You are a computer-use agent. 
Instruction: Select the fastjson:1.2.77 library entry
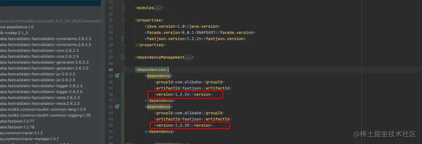pos(17,121)
